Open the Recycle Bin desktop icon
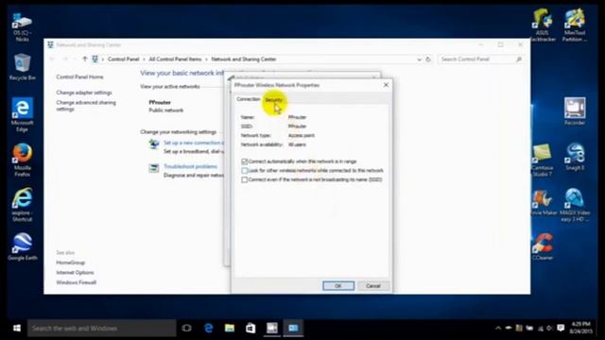 22,67
